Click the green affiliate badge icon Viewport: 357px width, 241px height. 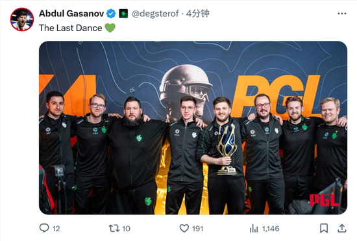tap(123, 14)
